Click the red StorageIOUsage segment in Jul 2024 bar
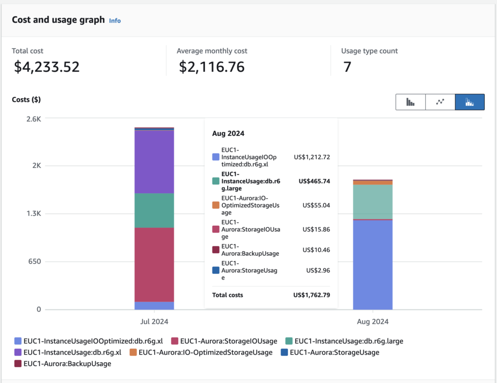Image resolution: width=497 pixels, height=383 pixels. 154,265
